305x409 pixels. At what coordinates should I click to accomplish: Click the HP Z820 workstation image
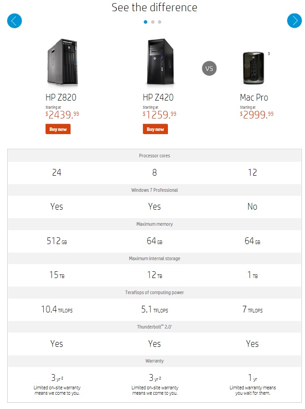[x=63, y=62]
